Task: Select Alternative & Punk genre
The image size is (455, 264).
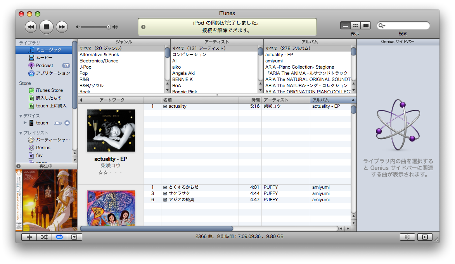Action: coord(121,55)
